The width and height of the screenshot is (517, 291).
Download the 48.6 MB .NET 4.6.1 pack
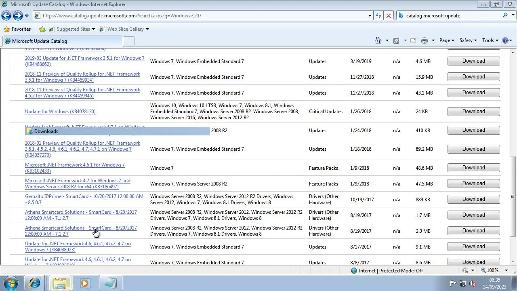point(473,168)
